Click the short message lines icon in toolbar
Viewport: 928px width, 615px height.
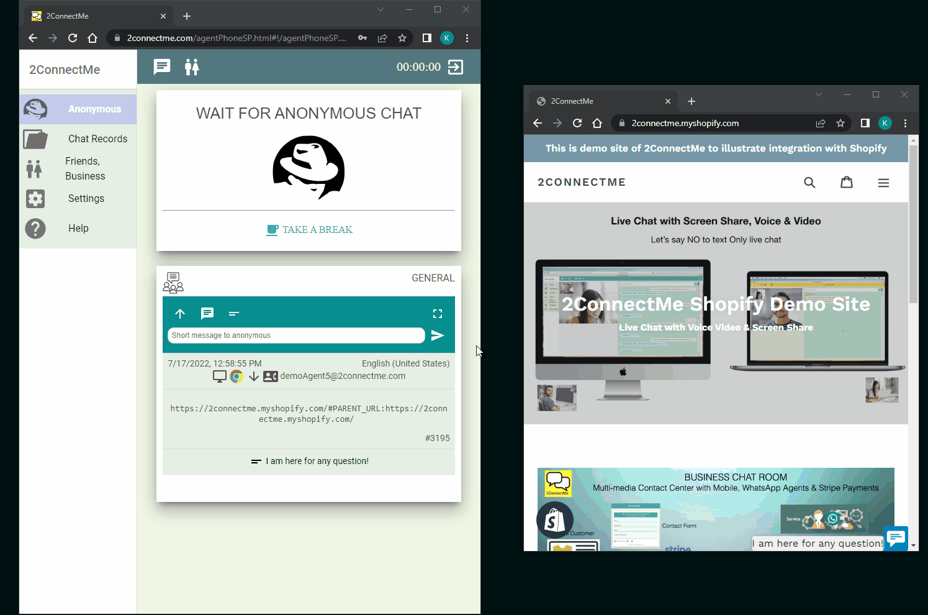[234, 314]
